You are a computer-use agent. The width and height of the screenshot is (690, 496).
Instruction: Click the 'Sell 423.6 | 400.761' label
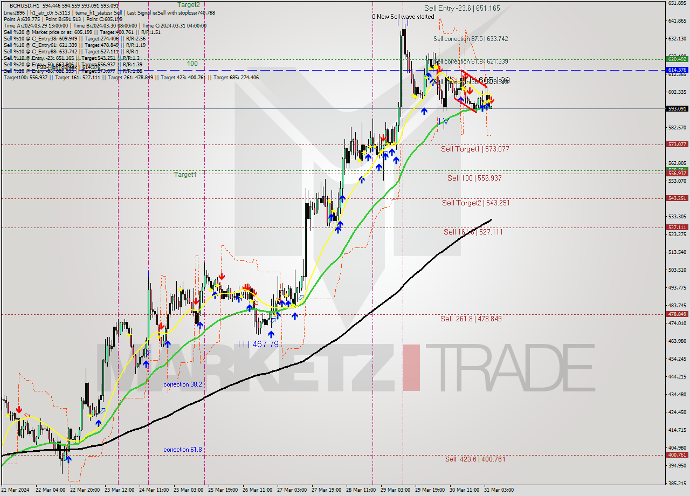(475, 459)
